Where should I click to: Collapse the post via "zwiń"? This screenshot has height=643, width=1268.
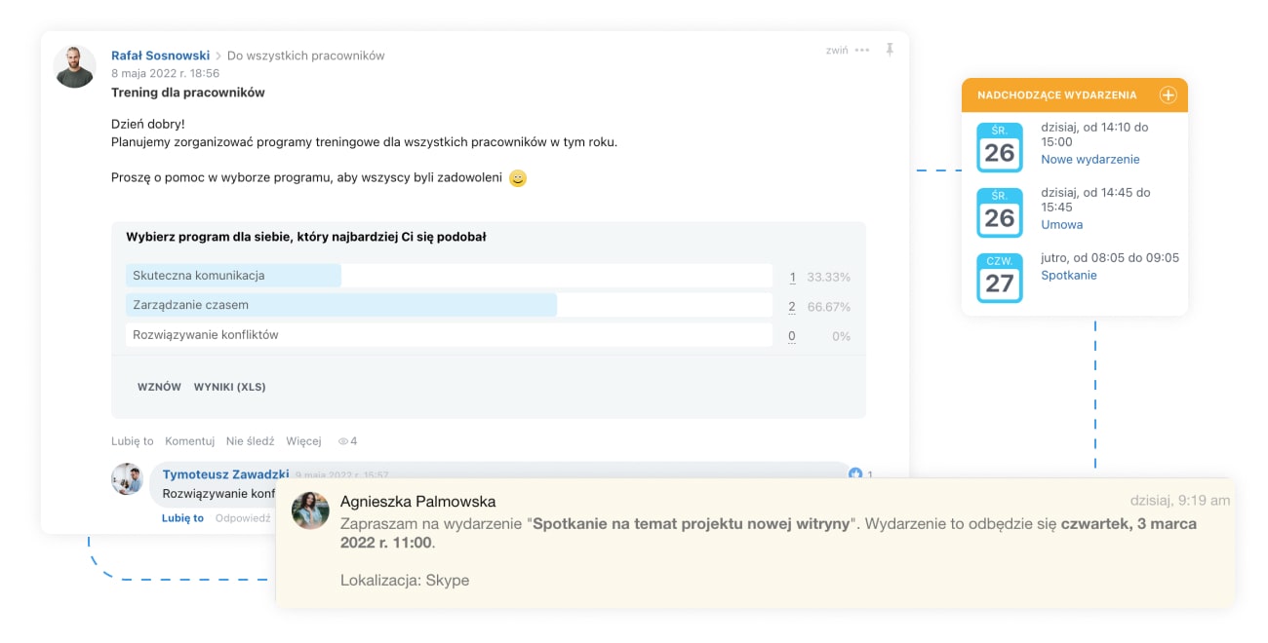point(836,51)
